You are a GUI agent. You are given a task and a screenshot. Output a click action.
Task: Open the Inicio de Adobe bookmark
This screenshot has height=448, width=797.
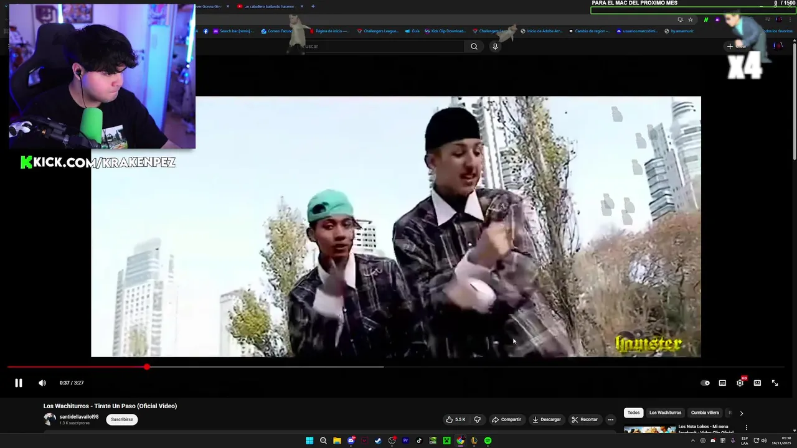tap(541, 31)
